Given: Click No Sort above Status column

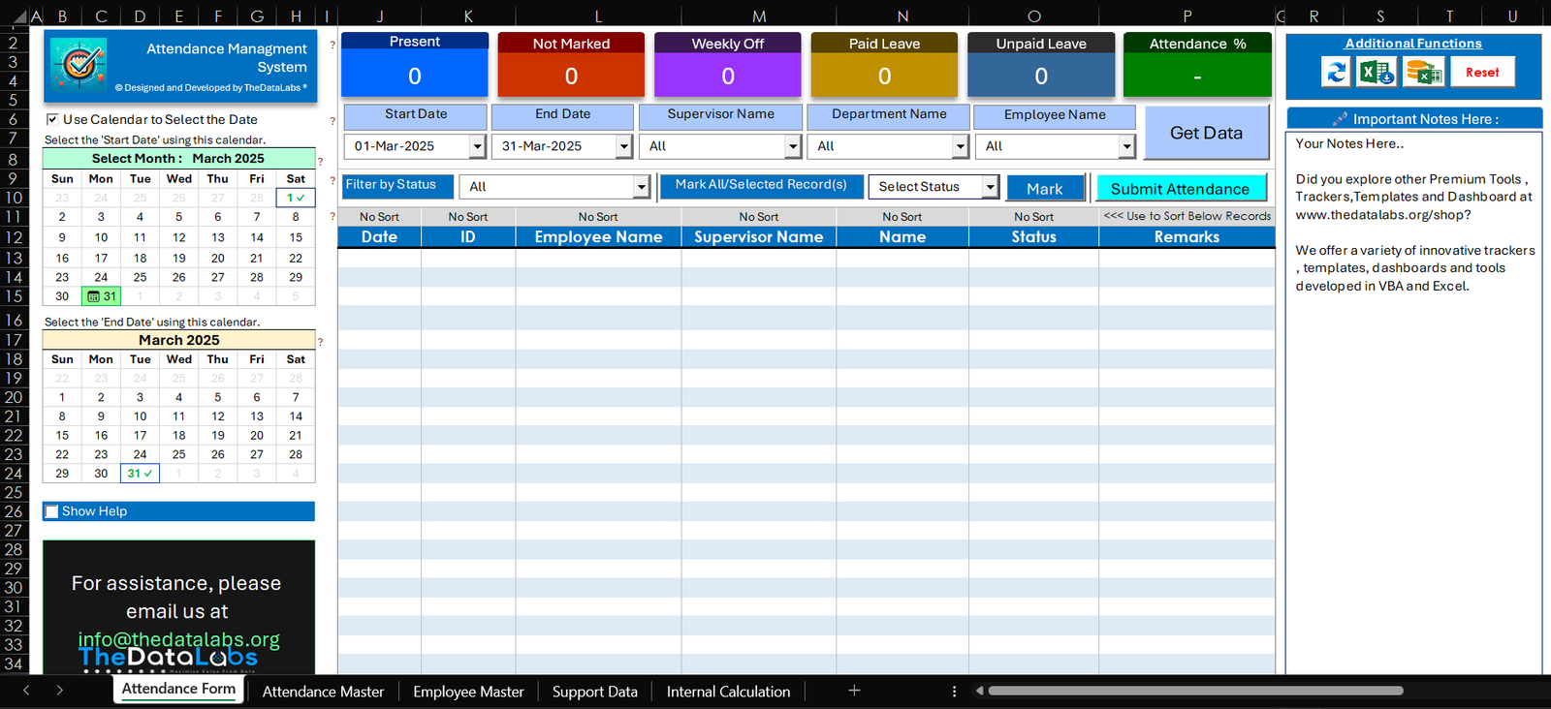Looking at the screenshot, I should (x=1033, y=217).
